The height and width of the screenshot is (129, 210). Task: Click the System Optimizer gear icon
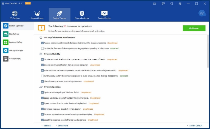point(6,26)
